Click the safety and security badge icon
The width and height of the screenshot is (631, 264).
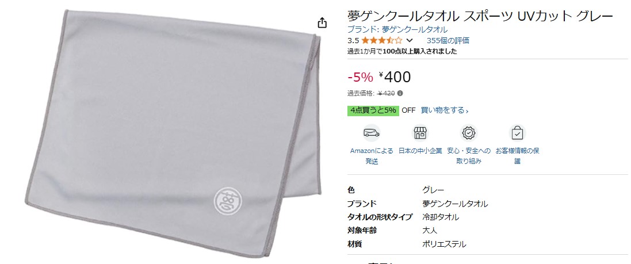[x=469, y=133]
